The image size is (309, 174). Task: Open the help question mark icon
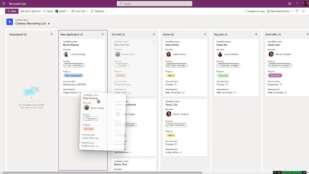(x=297, y=3)
